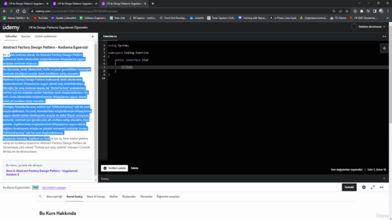The height and width of the screenshot is (220, 392).
Task: Click the Sonraki next button
Action: click(x=349, y=187)
